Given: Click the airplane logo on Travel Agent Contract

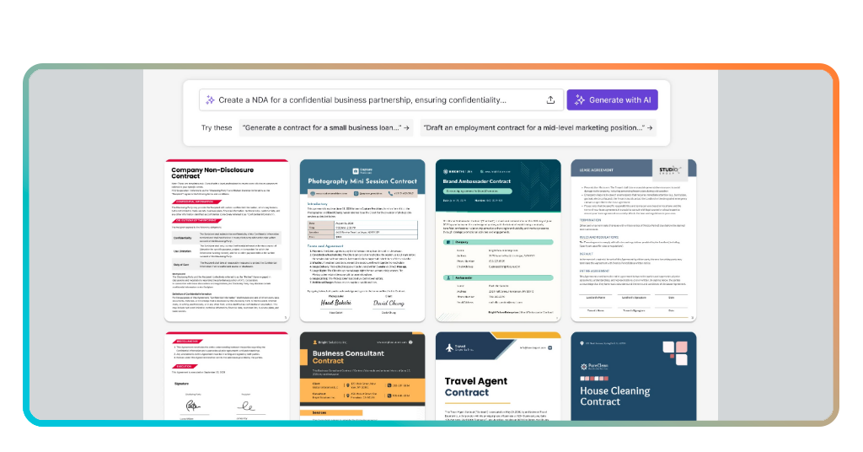Looking at the screenshot, I should coord(448,347).
